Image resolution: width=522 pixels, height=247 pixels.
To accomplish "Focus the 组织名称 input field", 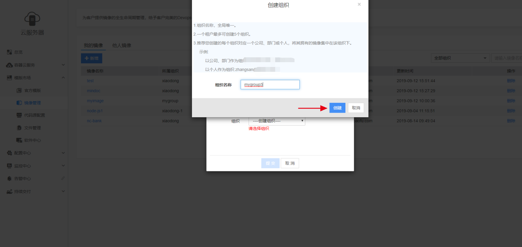I will [x=270, y=85].
